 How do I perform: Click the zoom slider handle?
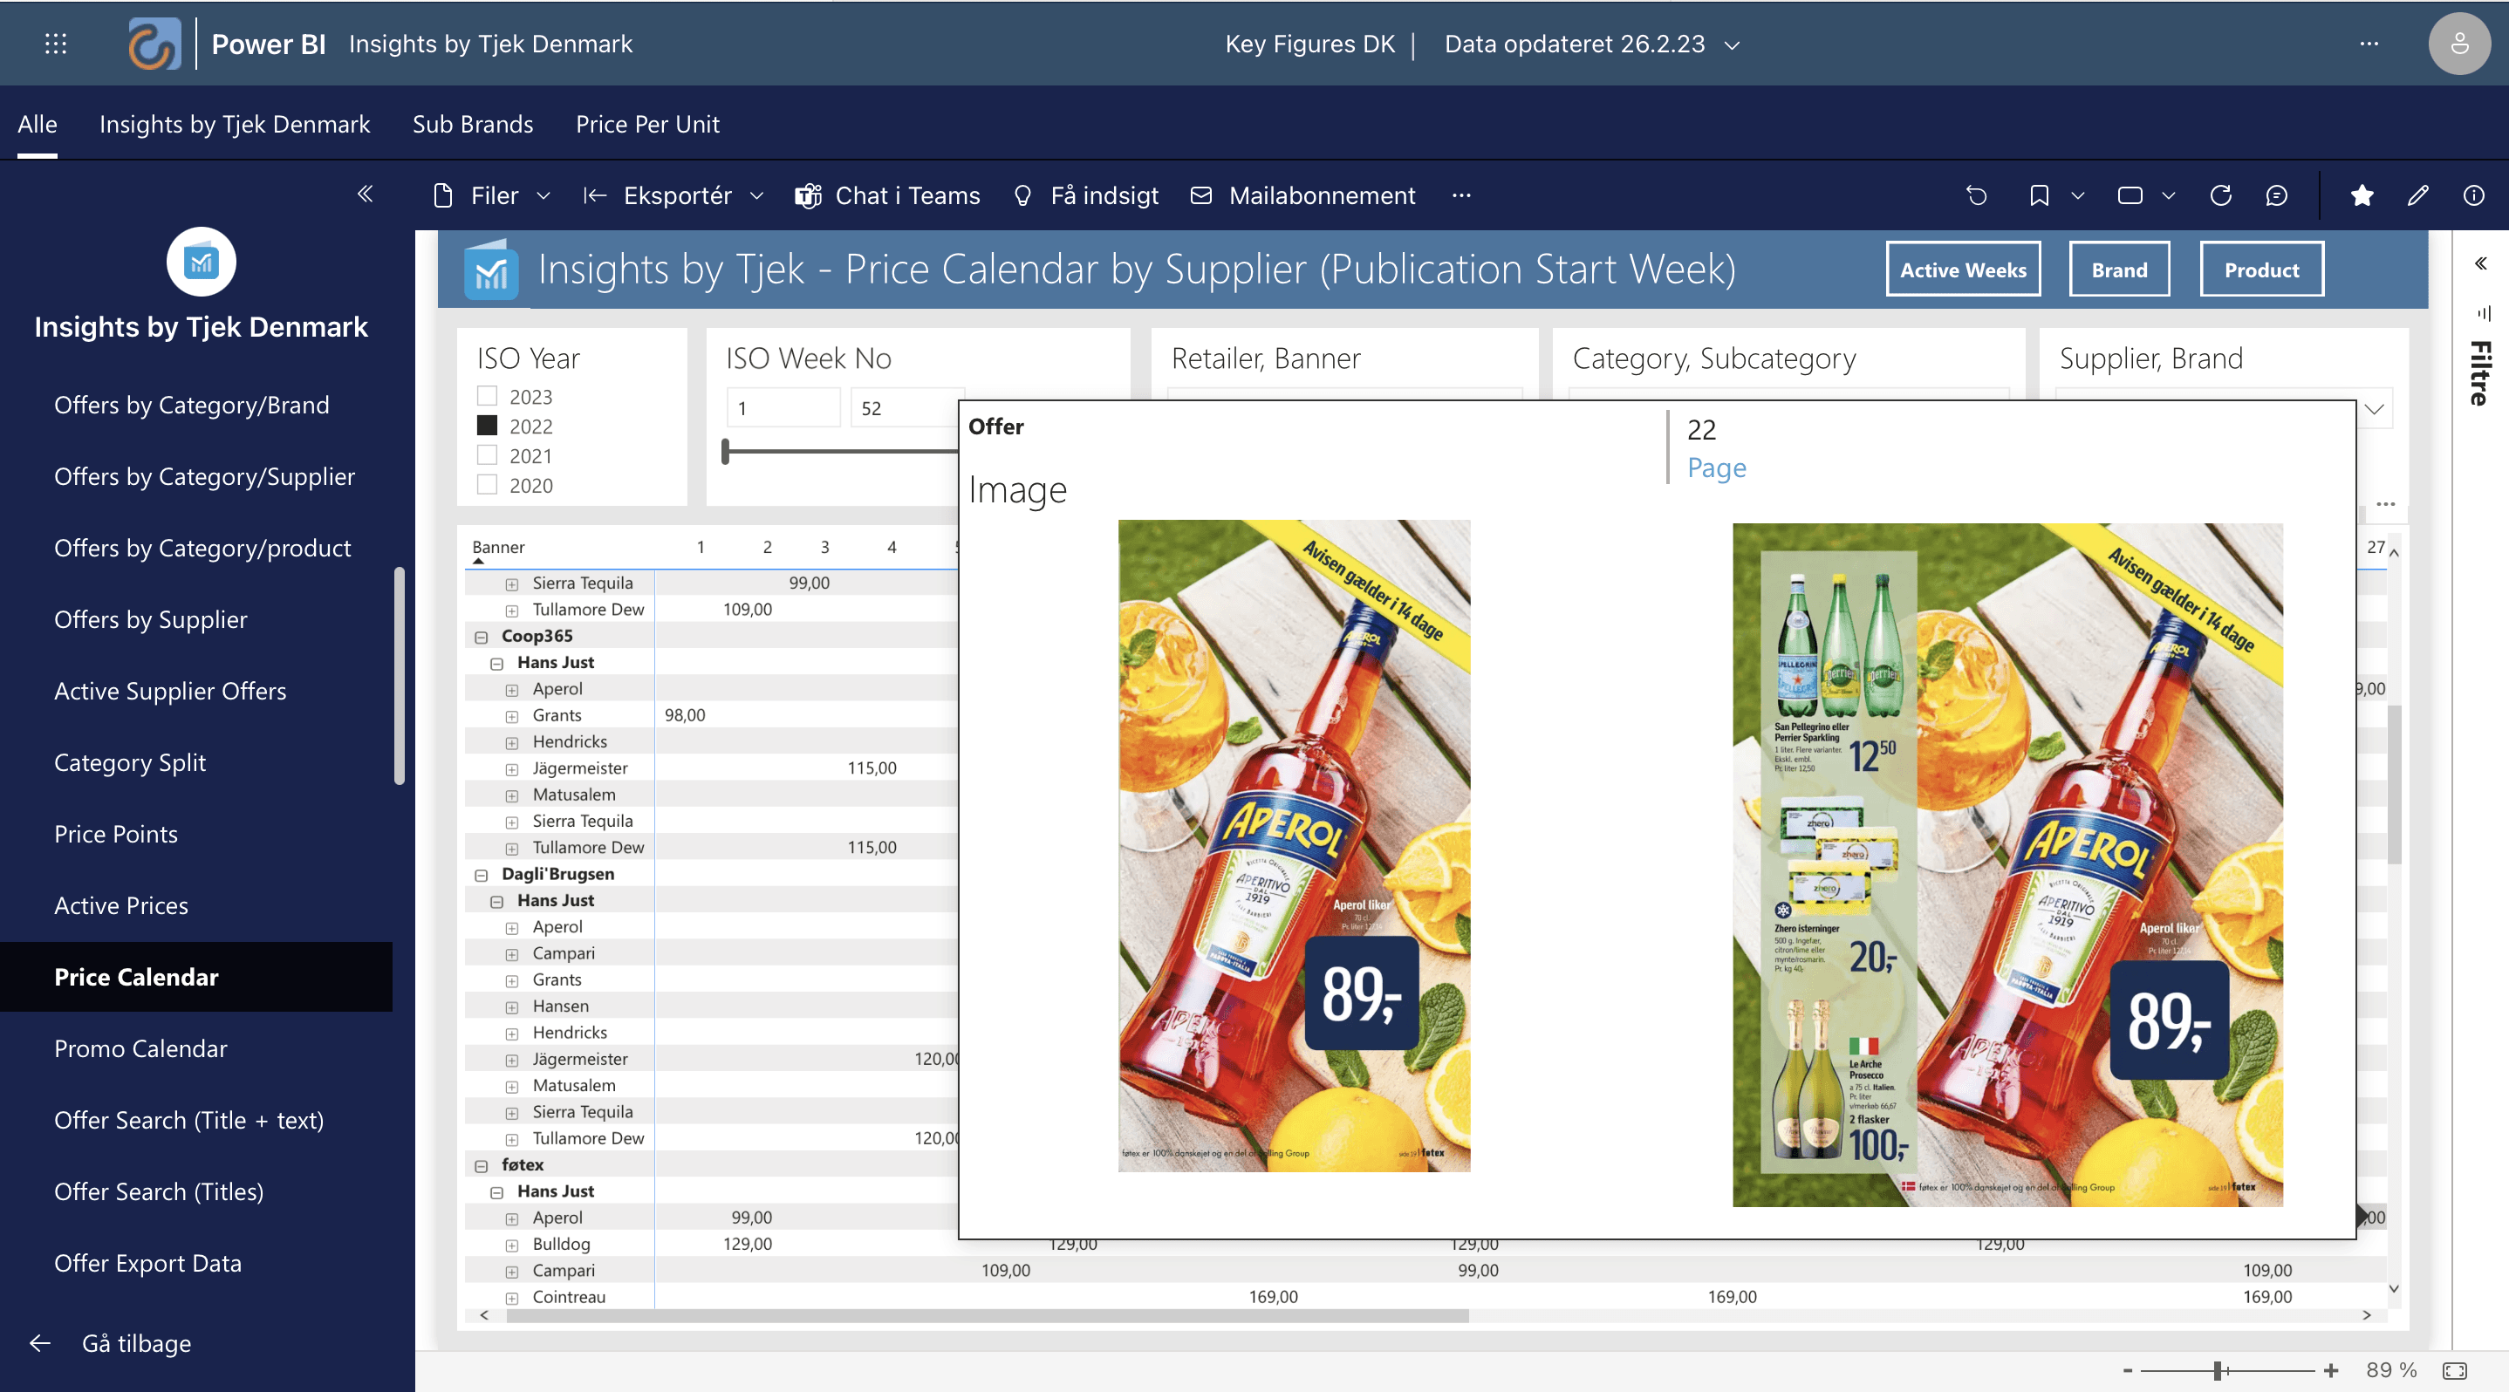(x=2218, y=1370)
